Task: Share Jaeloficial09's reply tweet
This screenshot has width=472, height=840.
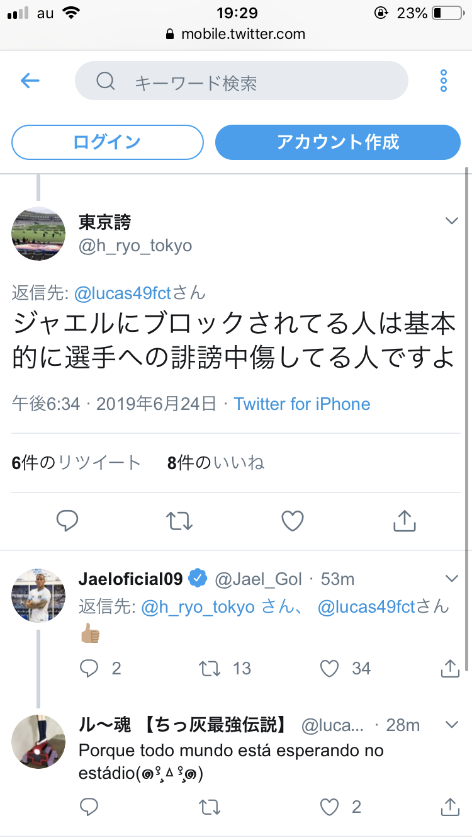Action: point(449,668)
